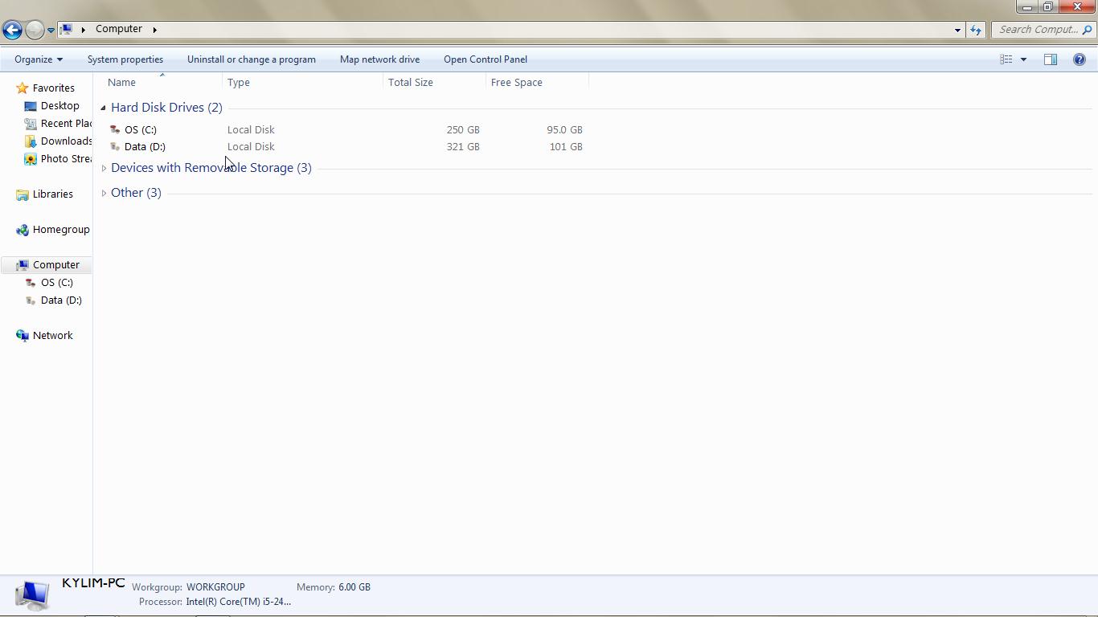The height and width of the screenshot is (617, 1098).
Task: Select Homegroup in the navigation pane
Action: [x=60, y=229]
